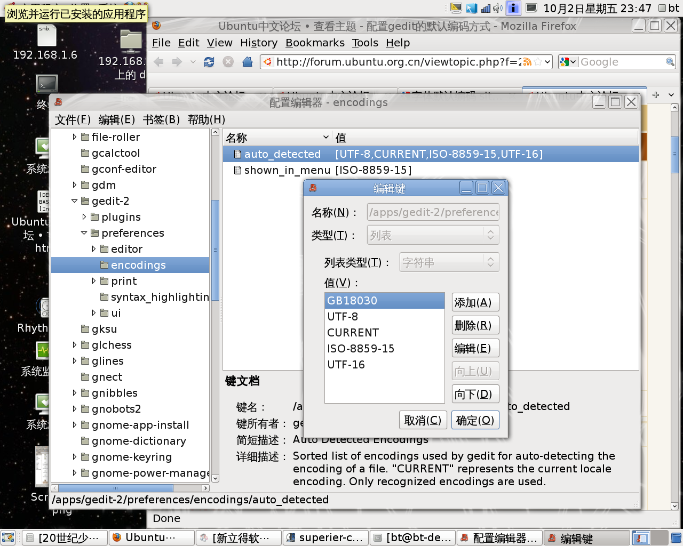Viewport: 683px width, 546px height.
Task: Expand the glchess tree node
Action: 74,345
